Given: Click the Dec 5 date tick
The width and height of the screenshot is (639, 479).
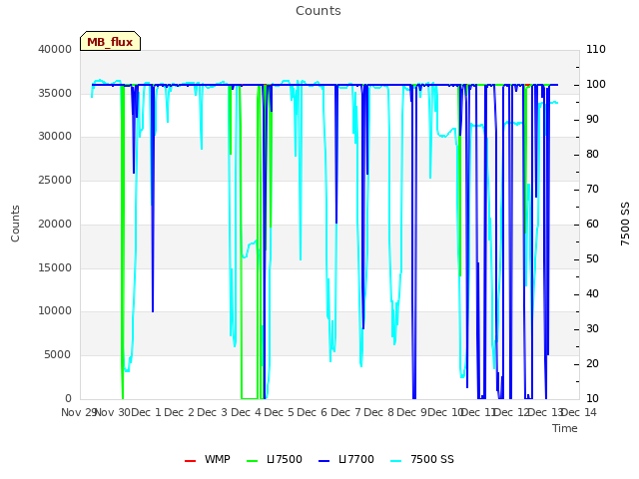Looking at the screenshot, I should tap(280, 412).
